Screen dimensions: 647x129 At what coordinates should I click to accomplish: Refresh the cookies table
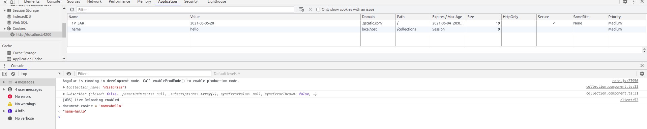pyautogui.click(x=72, y=9)
